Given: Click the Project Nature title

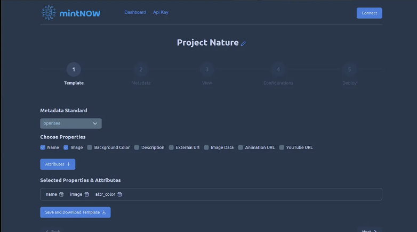Looking at the screenshot, I should (x=208, y=43).
